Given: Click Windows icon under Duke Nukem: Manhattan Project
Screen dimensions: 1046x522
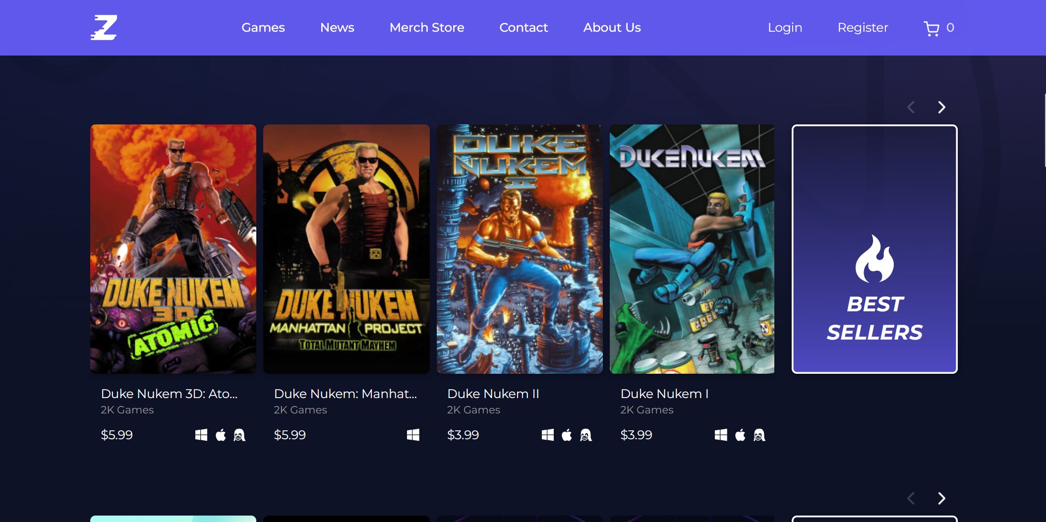Looking at the screenshot, I should [x=413, y=435].
